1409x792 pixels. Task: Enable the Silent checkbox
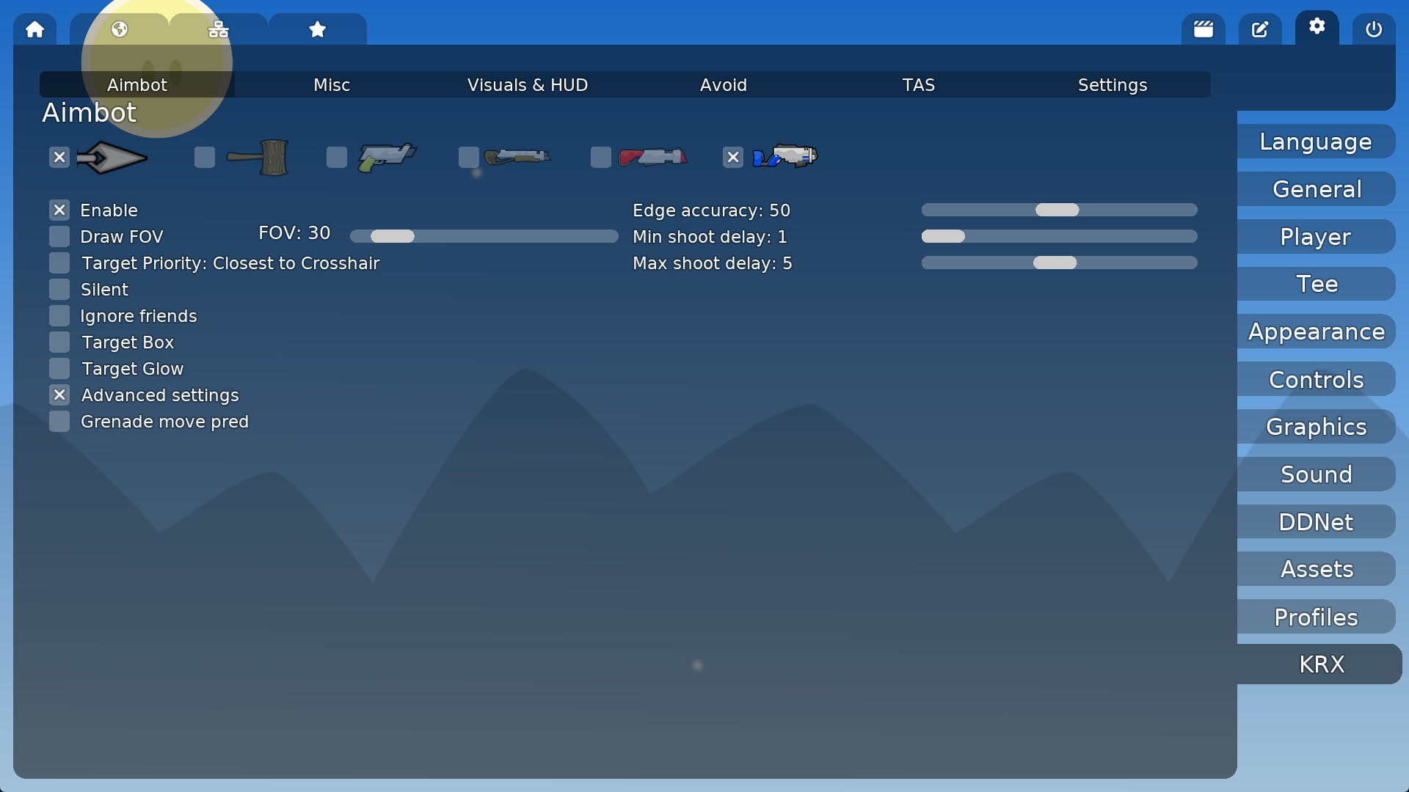[59, 290]
